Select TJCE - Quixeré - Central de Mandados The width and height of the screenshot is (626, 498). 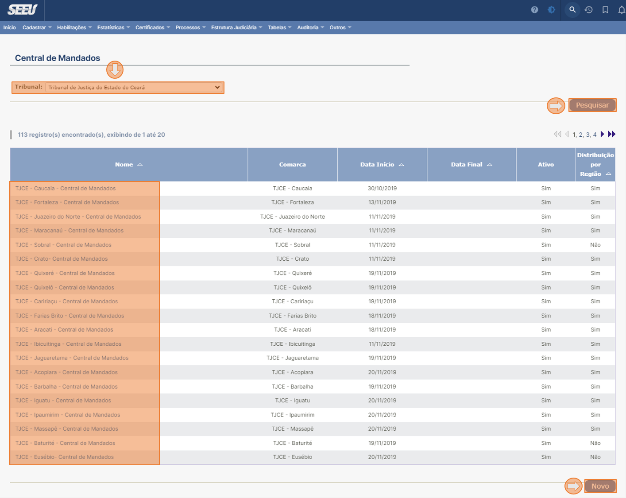coord(65,273)
